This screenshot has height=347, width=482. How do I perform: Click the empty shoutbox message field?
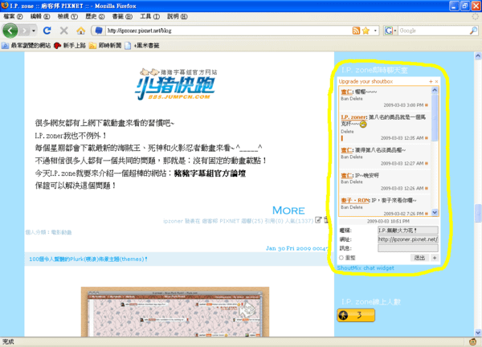[x=408, y=248]
